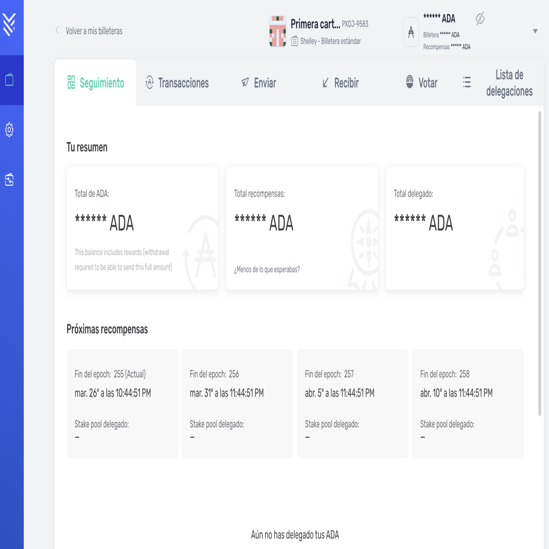Click wallet plate PXDJ-9583
Image resolution: width=549 pixels, height=549 pixels.
(355, 24)
